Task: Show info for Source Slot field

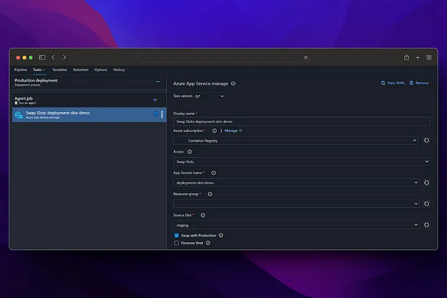Action: [x=203, y=215]
